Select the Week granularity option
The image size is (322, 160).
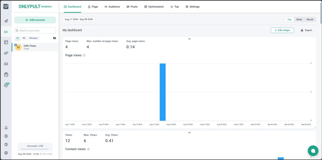[299, 19]
